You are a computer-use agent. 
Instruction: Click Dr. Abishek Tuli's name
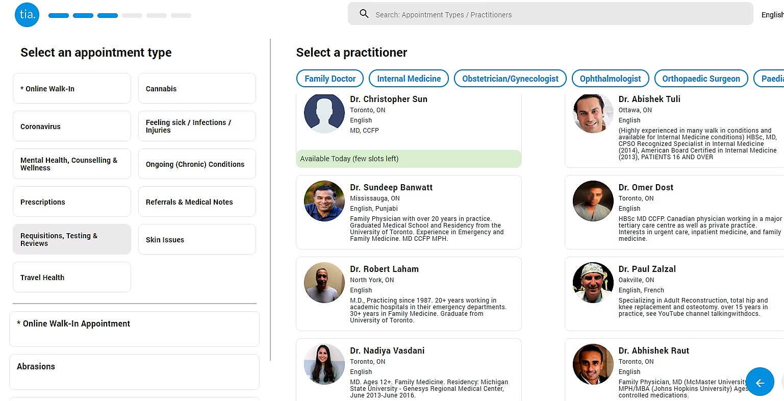tap(649, 99)
